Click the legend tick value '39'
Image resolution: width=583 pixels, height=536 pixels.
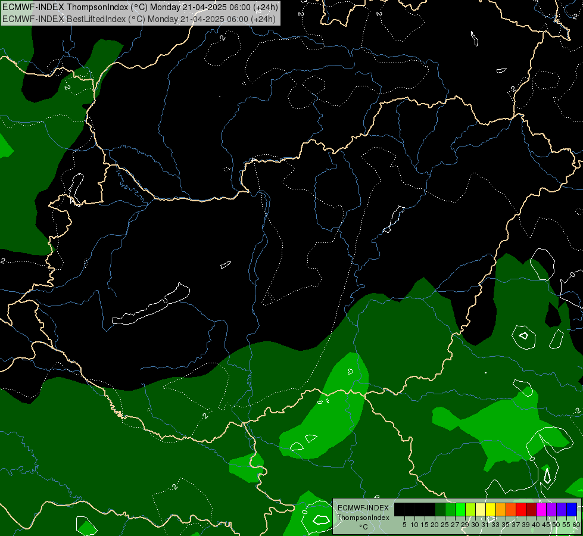(x=526, y=525)
